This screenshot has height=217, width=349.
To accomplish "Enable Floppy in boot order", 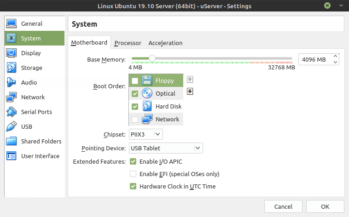I will (135, 81).
